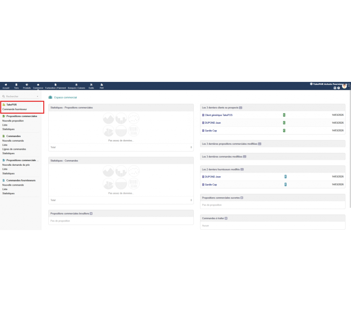Viewport: 351px width, 312px height.
Task: Select Nouvelle proposition in sidebar
Action: pos(13,121)
